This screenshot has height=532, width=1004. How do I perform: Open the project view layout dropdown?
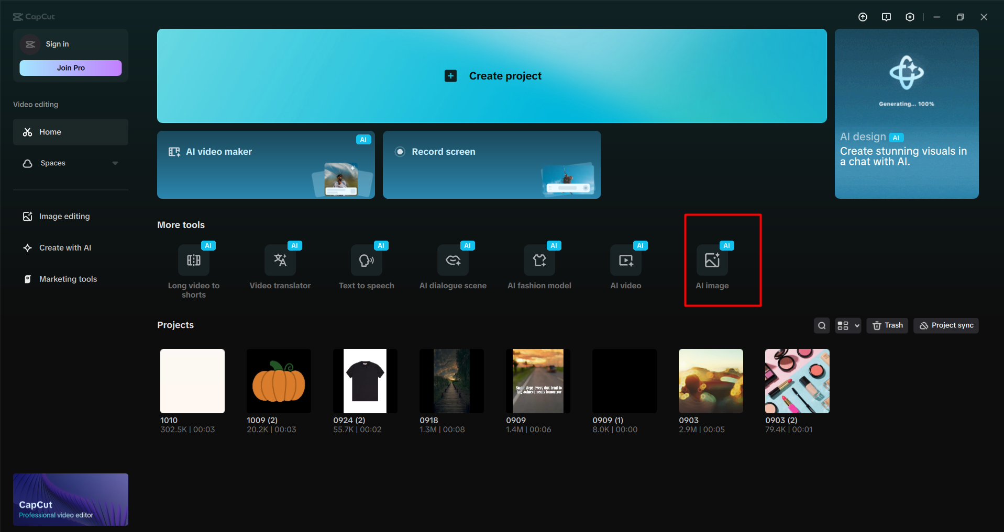tap(847, 325)
